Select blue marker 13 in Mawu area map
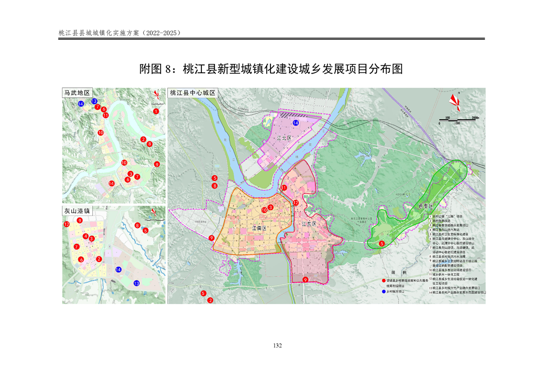The height and width of the screenshot is (384, 543). (x=94, y=101)
